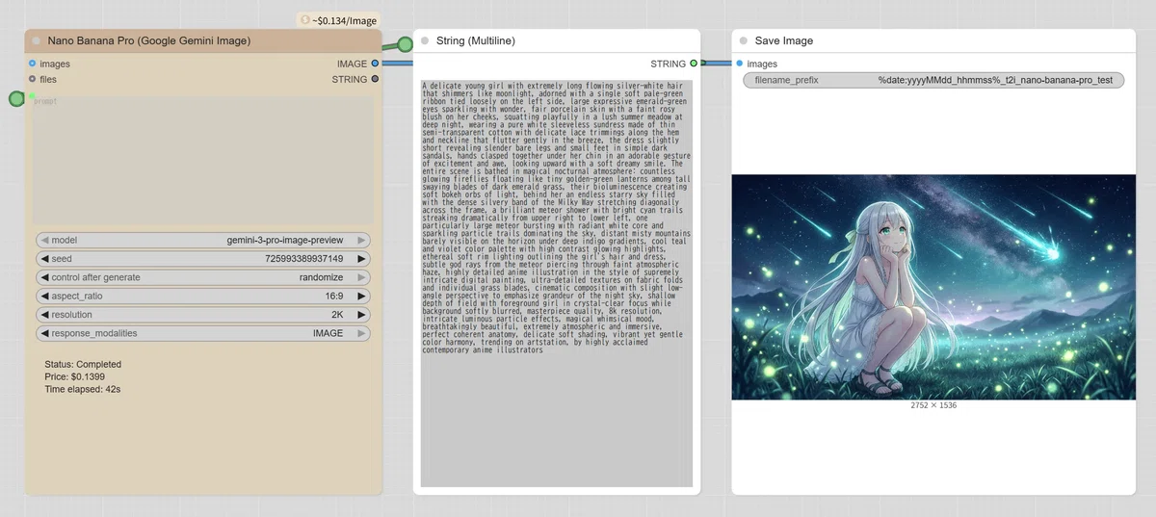Switch control after generate to next option

point(362,277)
